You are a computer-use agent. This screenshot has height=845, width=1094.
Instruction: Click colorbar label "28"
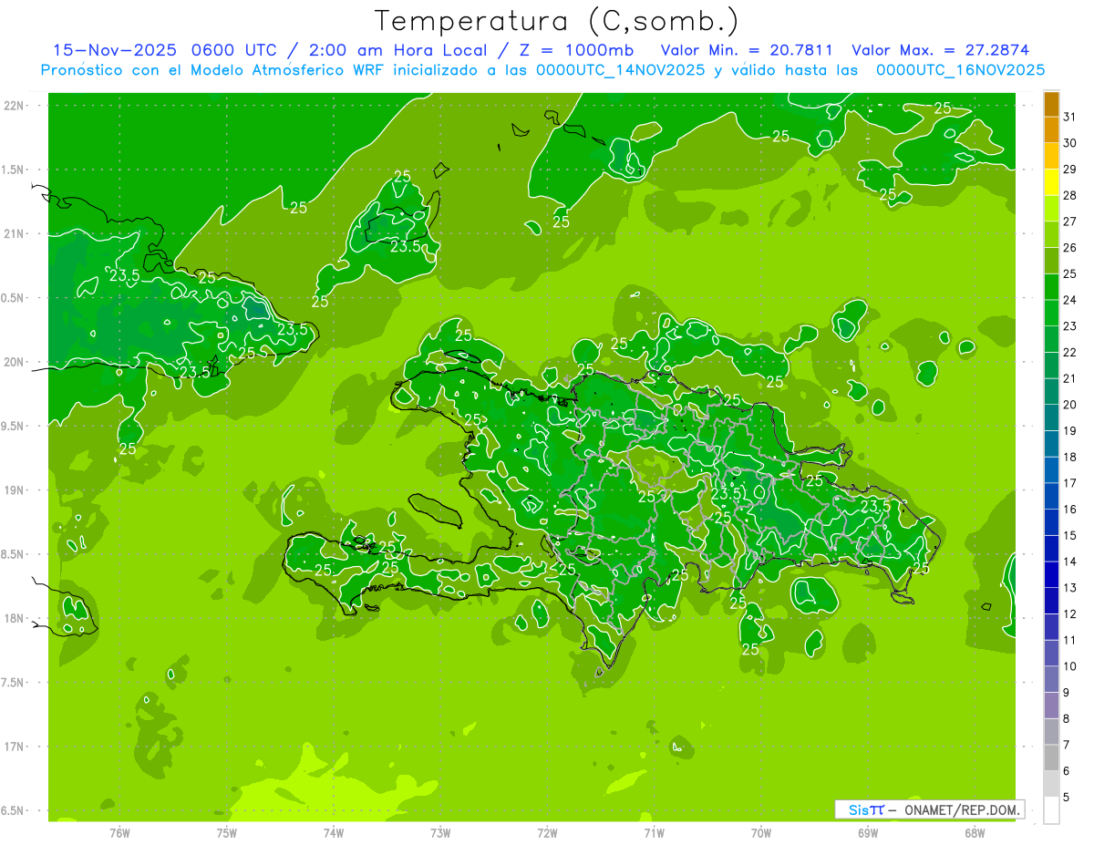point(1071,195)
